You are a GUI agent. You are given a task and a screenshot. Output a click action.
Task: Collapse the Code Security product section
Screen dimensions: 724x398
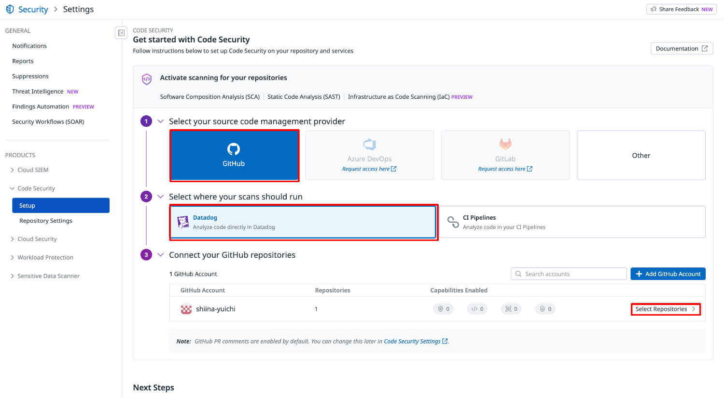12,188
